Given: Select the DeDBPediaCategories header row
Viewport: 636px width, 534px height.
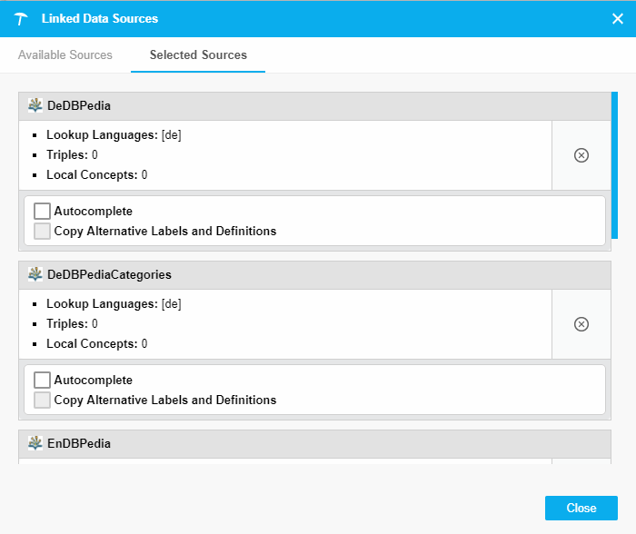Looking at the screenshot, I should [309, 274].
